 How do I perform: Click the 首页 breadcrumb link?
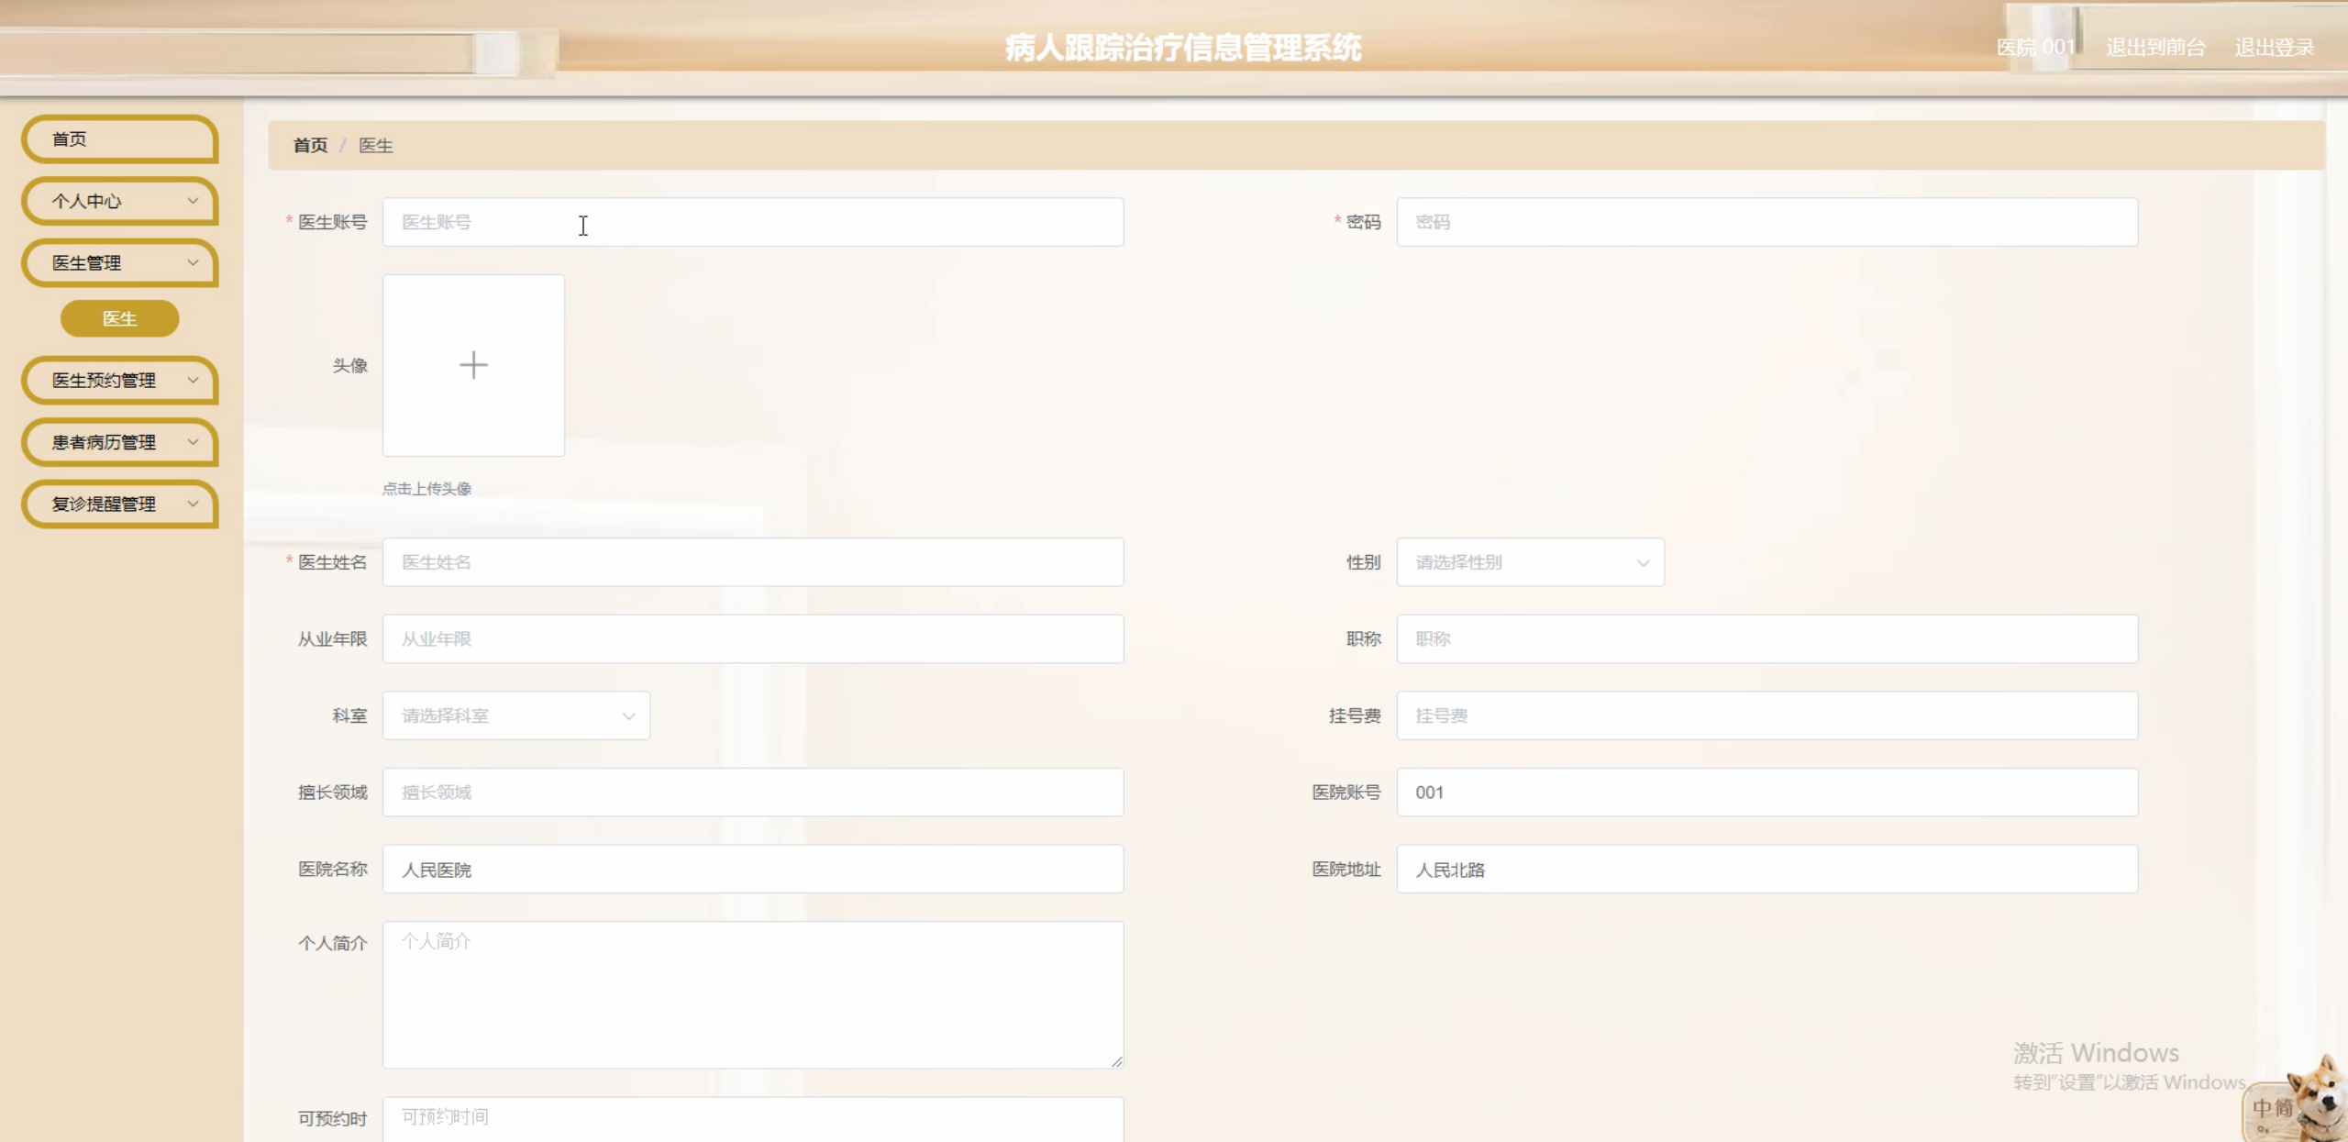(310, 145)
